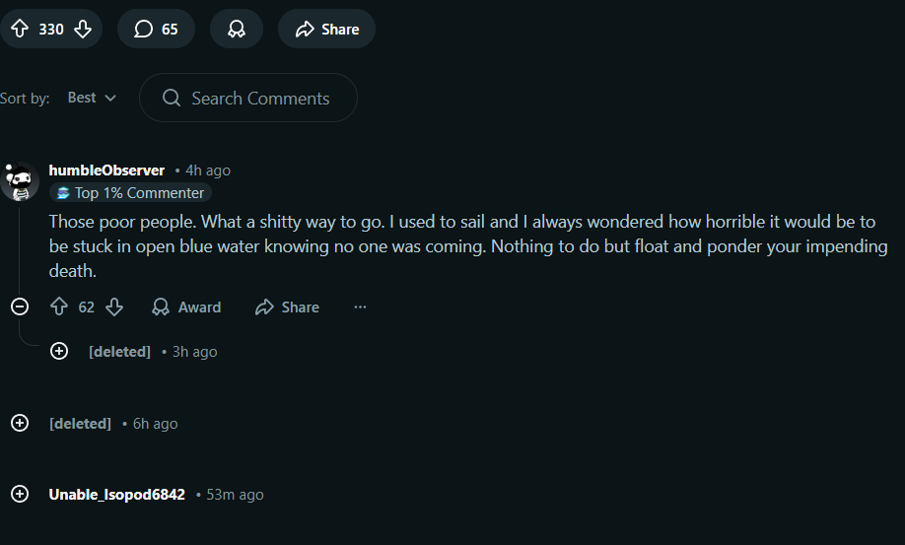This screenshot has width=905, height=545.
Task: Collapse humbleObserver's comment thread
Action: [20, 307]
